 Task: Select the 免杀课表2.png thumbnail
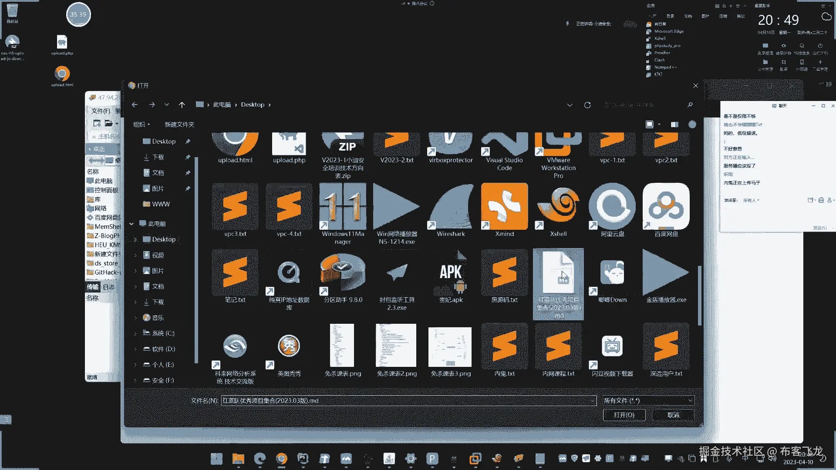coord(396,346)
